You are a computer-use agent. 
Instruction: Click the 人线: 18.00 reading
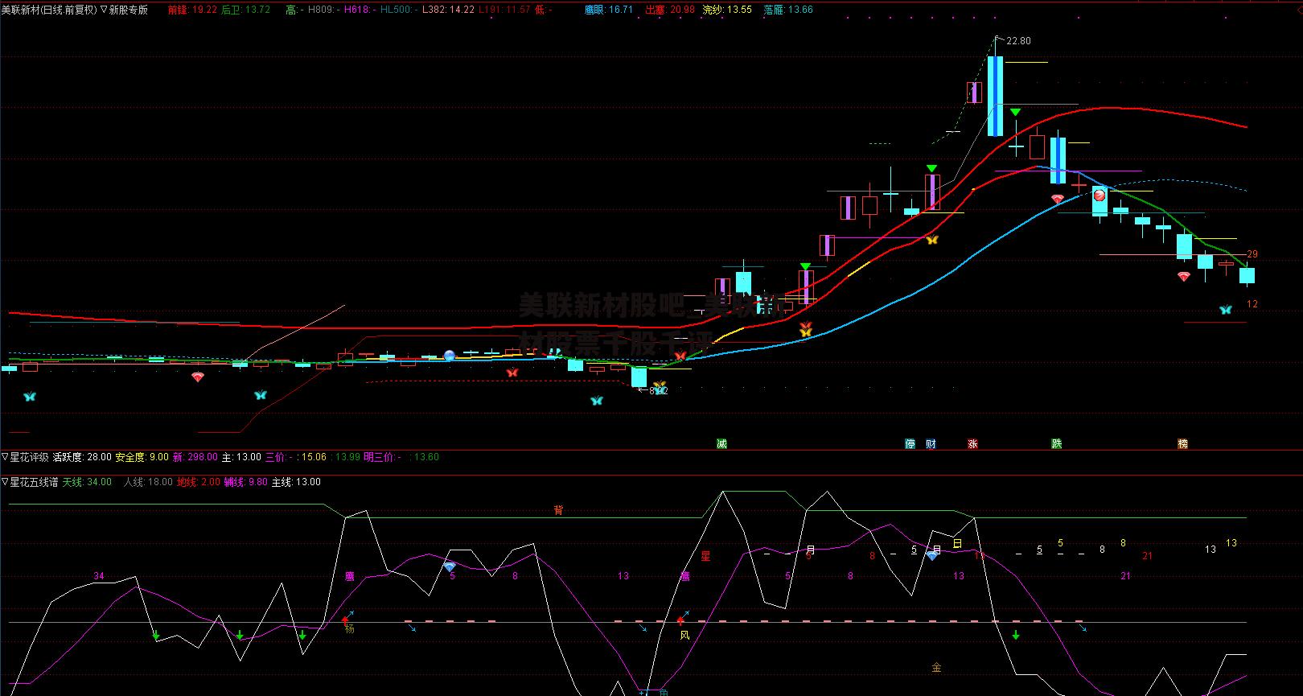(x=148, y=482)
